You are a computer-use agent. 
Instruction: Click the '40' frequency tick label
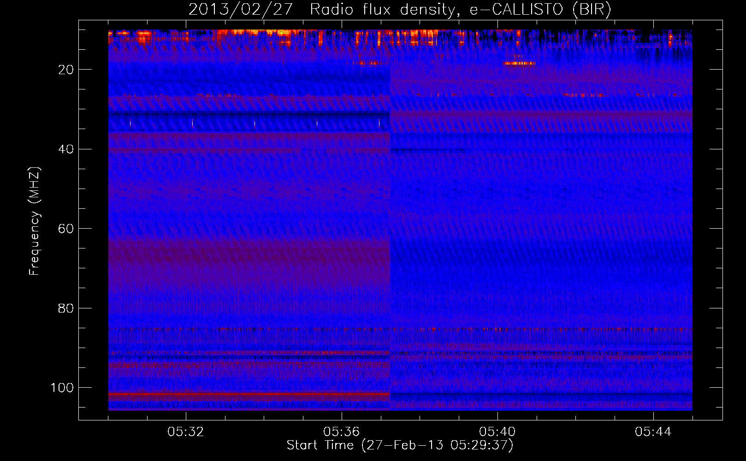[x=66, y=149]
